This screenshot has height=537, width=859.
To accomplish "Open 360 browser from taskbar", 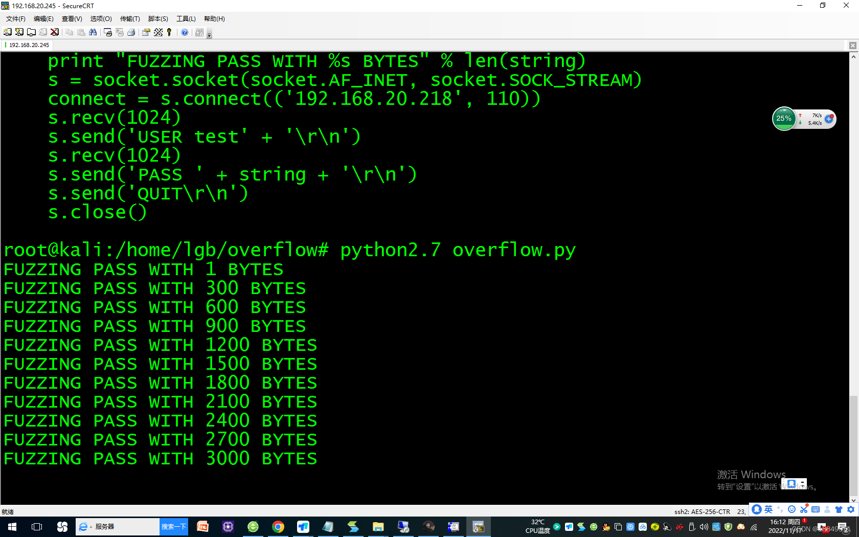I will [x=253, y=527].
